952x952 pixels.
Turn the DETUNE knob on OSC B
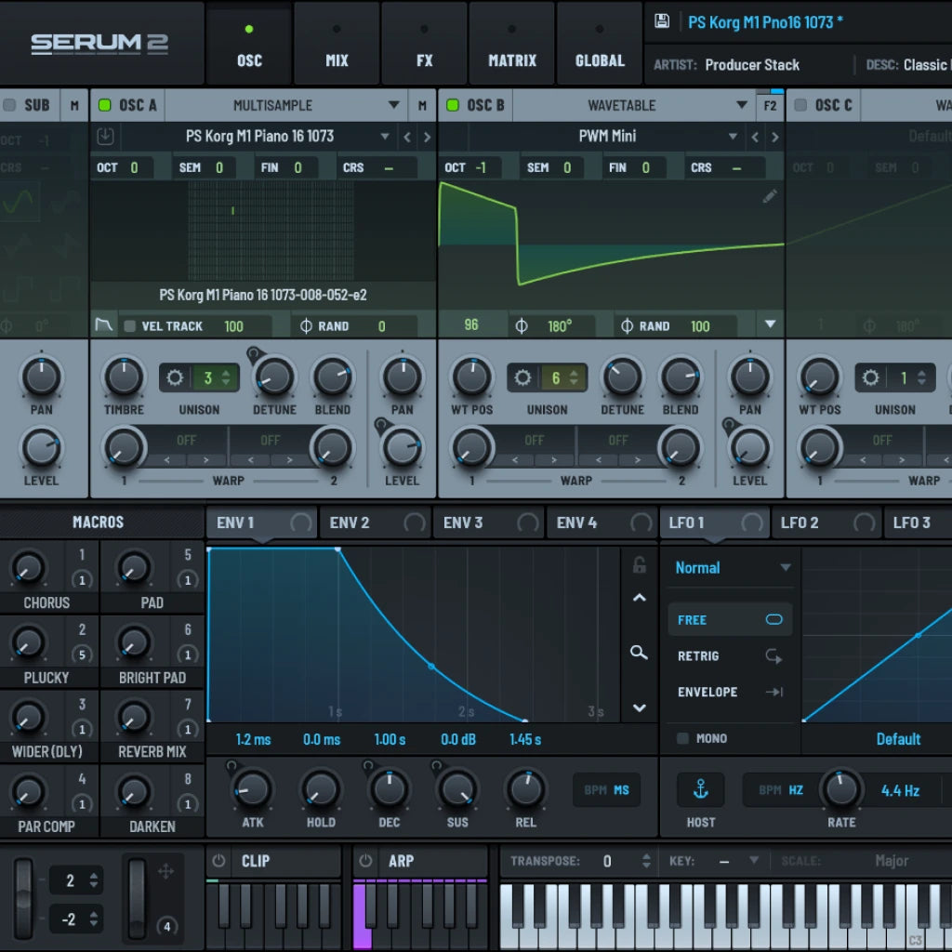click(622, 377)
